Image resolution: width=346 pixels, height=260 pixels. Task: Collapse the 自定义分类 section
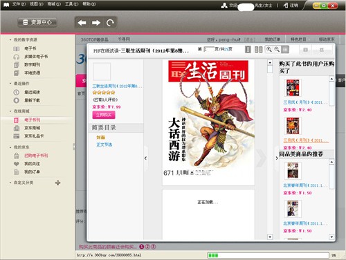(x=10, y=183)
